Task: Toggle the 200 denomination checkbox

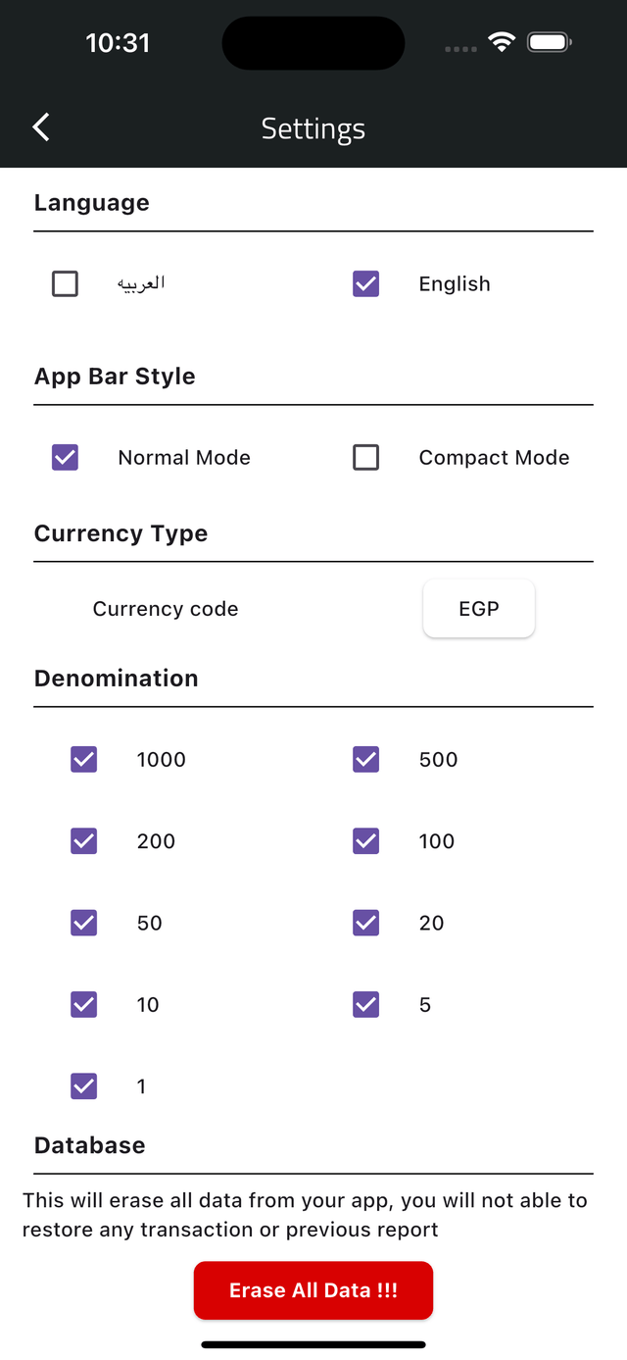Action: click(84, 841)
